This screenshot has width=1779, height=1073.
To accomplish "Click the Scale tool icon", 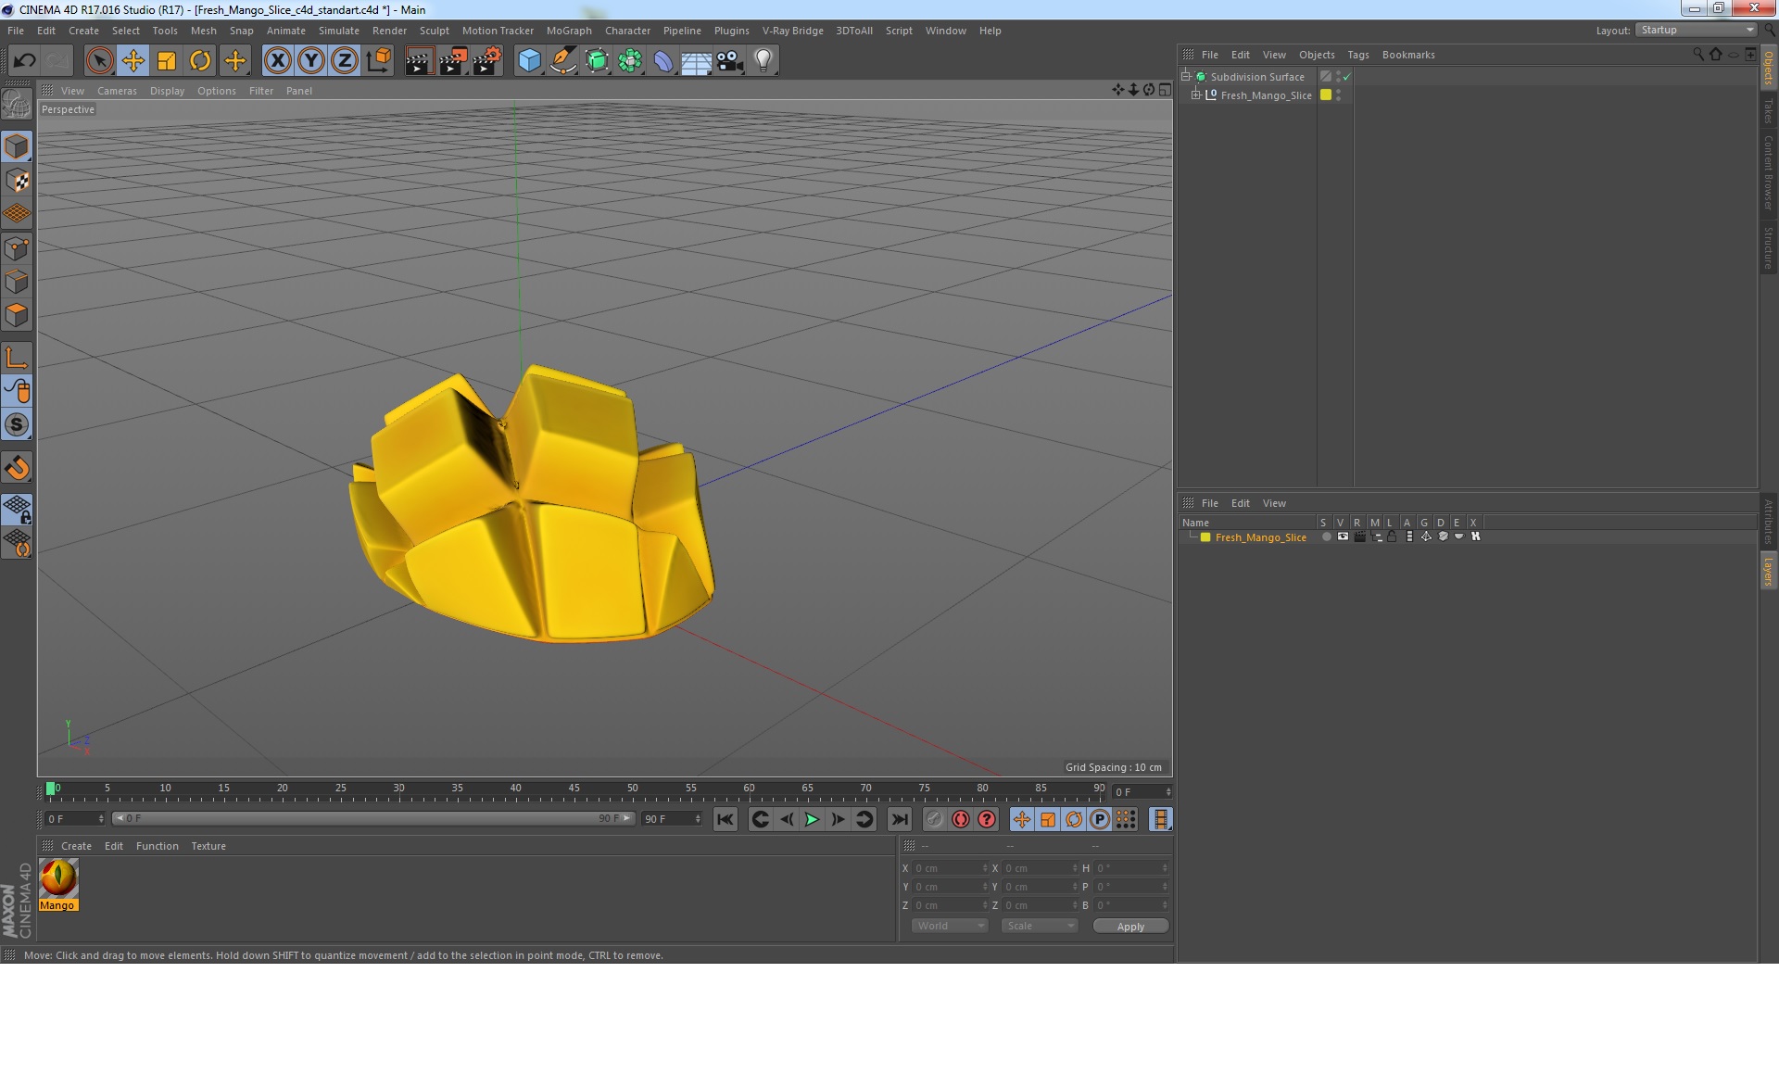I will [165, 58].
